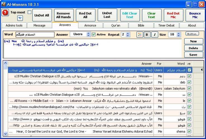The width and height of the screenshot is (206, 139).
Task: Click the Save button
Action: (x=193, y=55)
